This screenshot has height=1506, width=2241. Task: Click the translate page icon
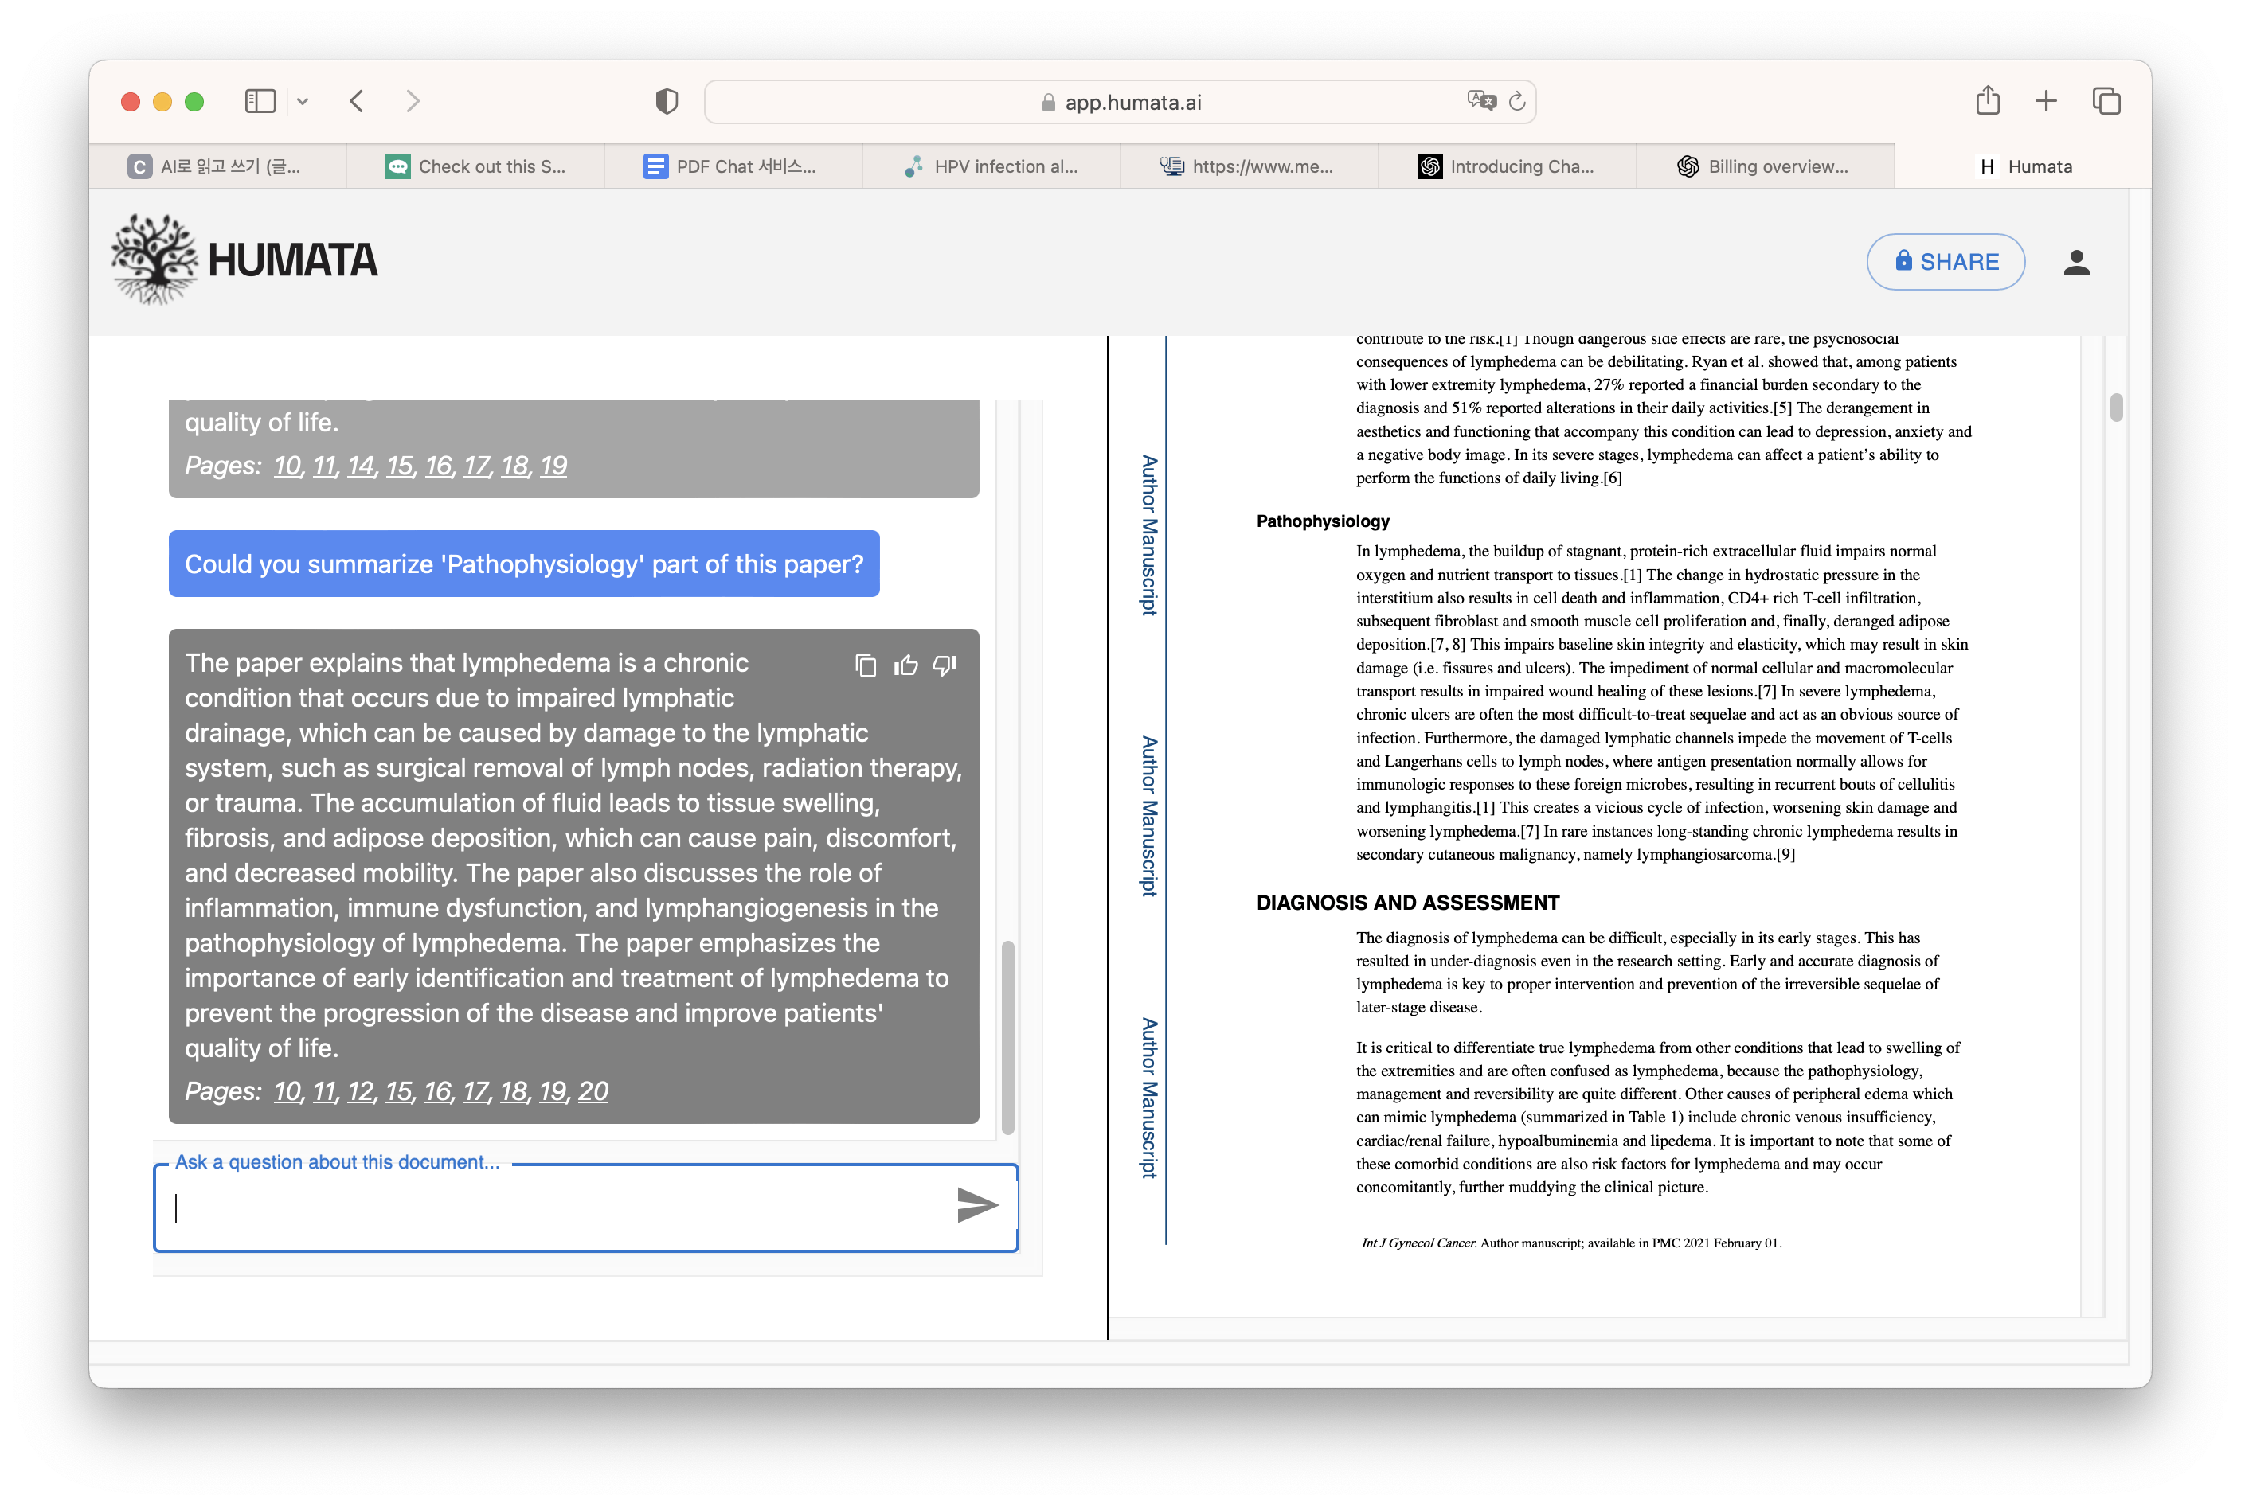[1481, 101]
